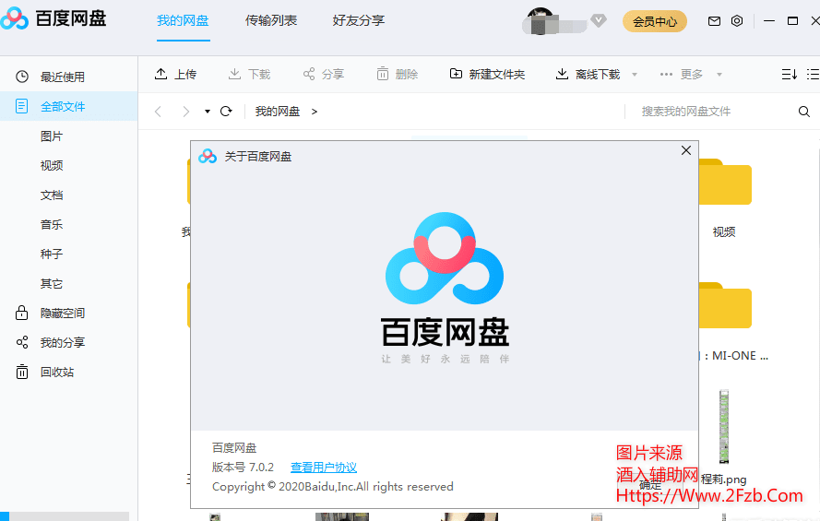Open the Videos (视频) folder thumbnail
Image resolution: width=820 pixels, height=521 pixels.
click(724, 184)
